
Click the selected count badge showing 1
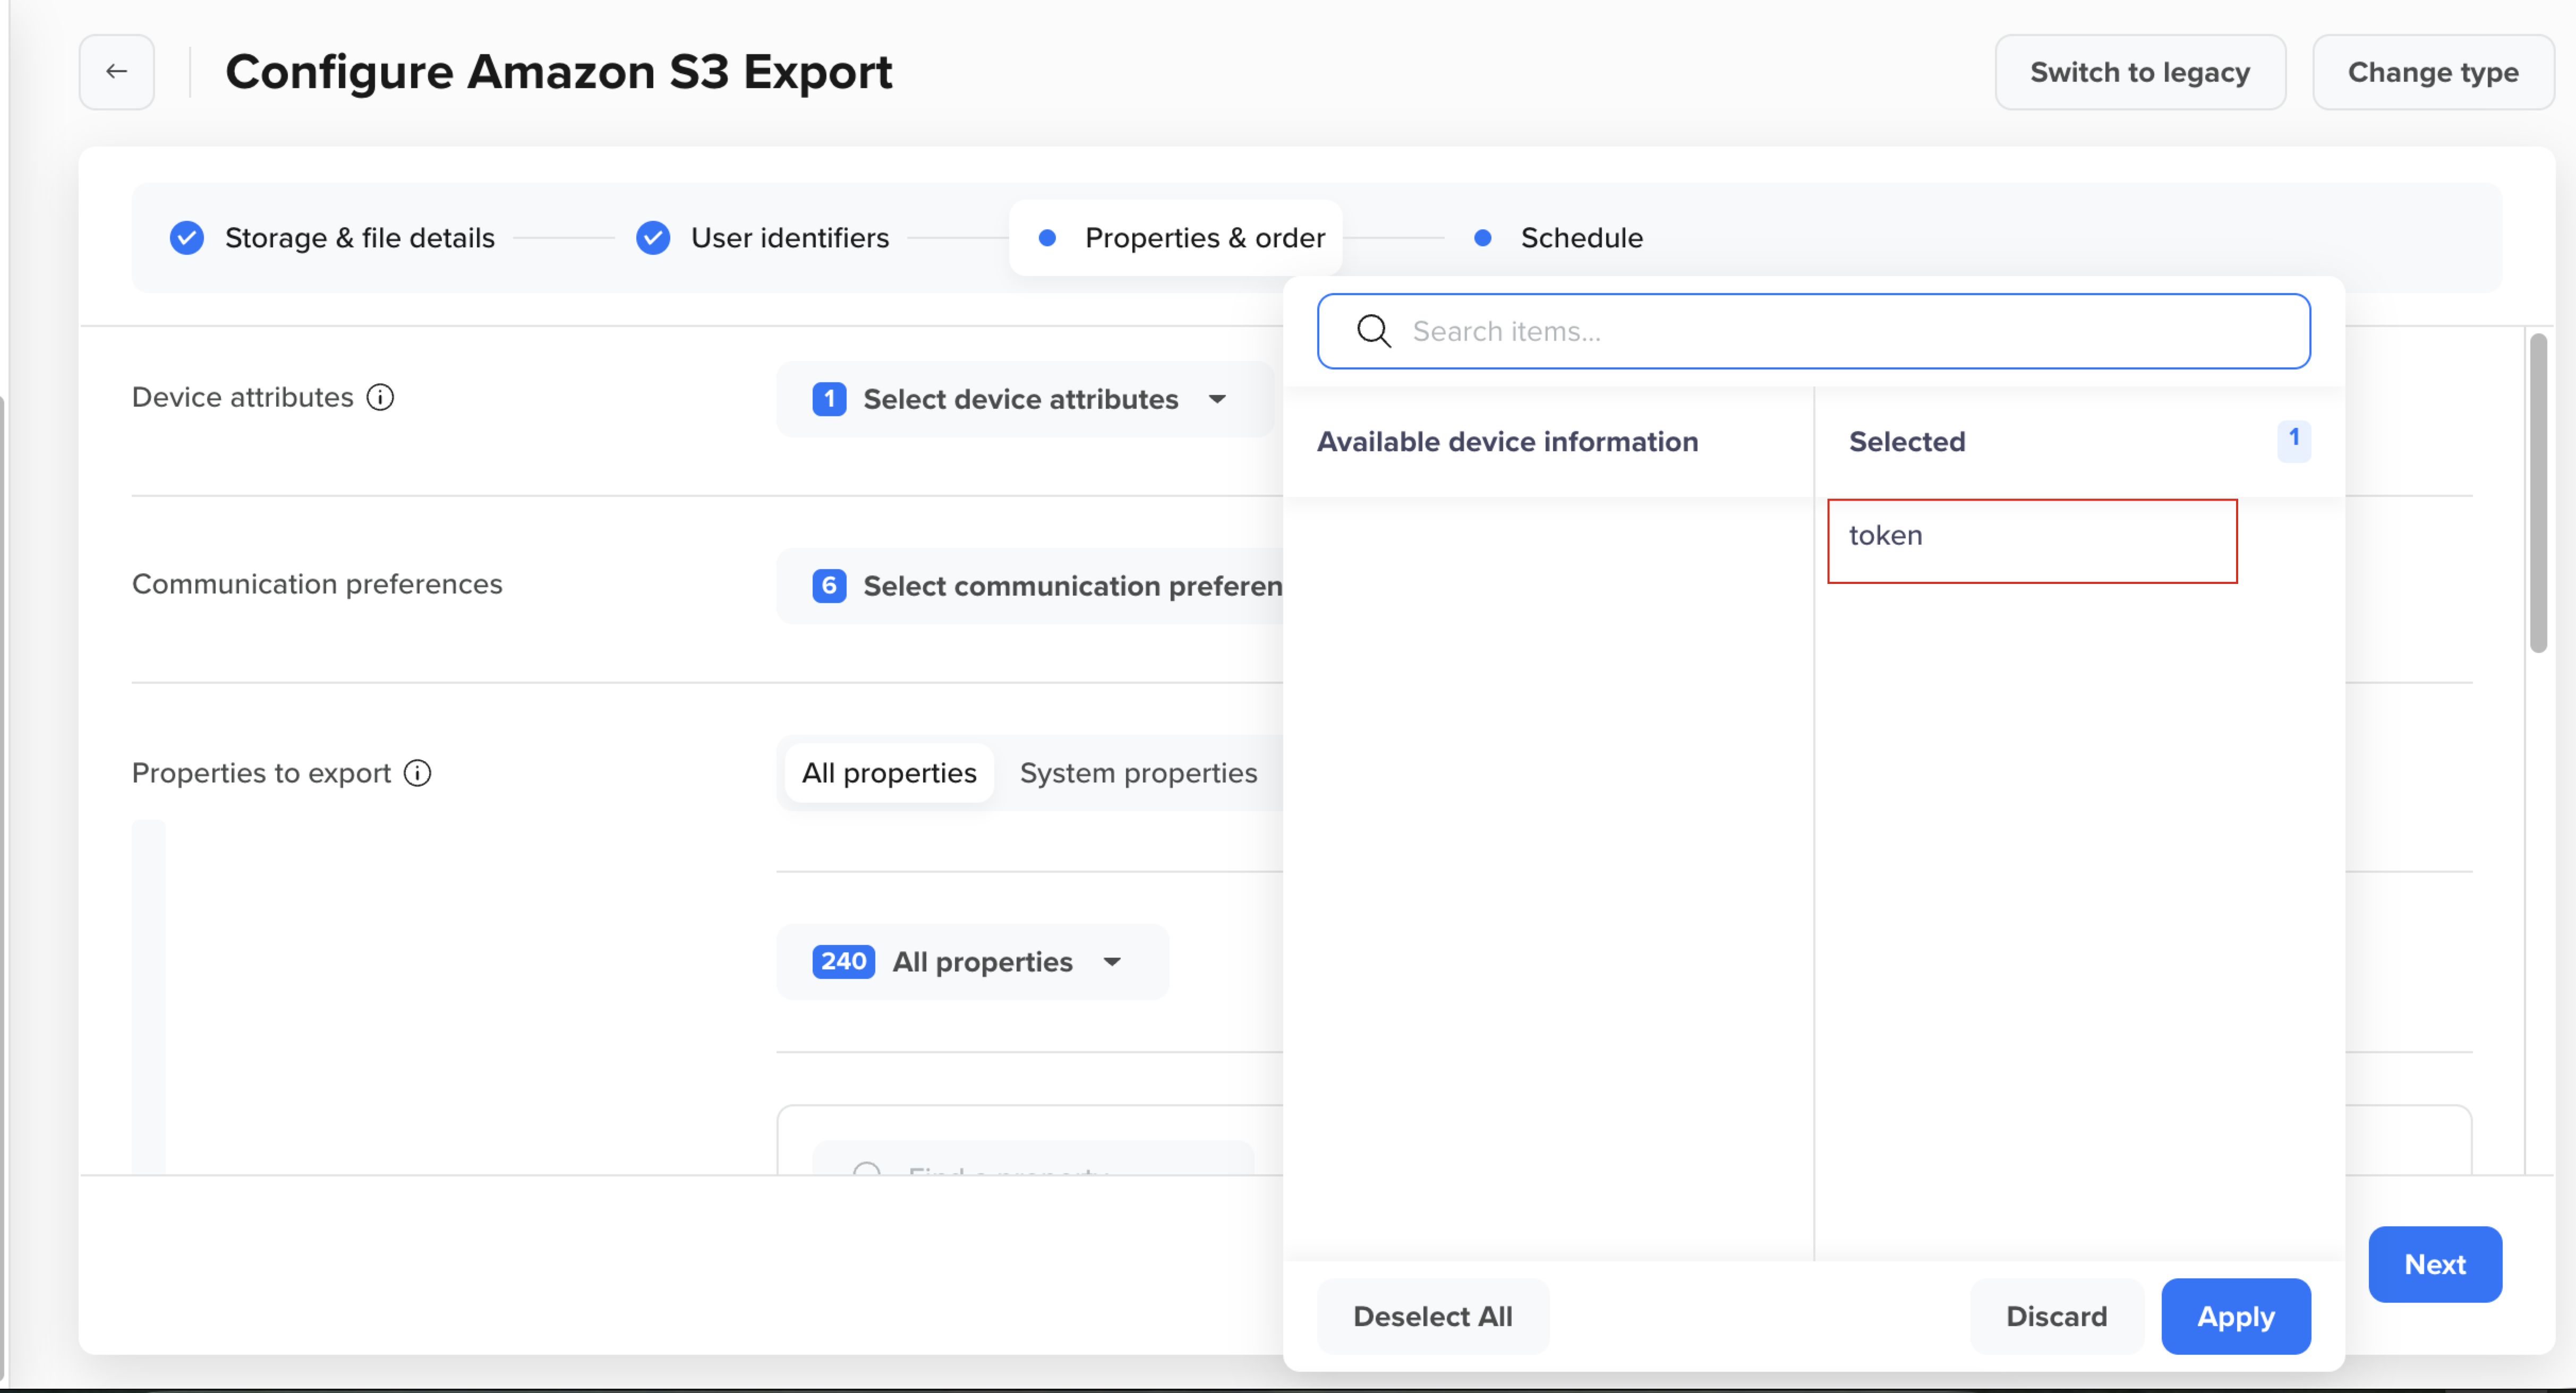coord(2294,441)
